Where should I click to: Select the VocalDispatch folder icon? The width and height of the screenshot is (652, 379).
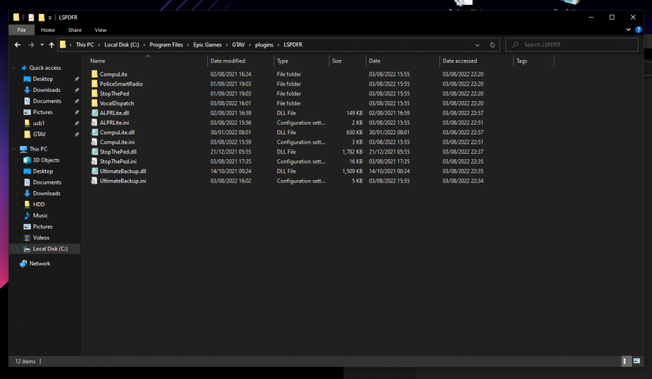coord(95,103)
